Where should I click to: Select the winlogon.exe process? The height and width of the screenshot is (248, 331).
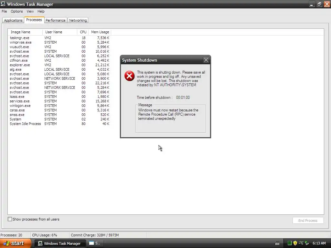pyautogui.click(x=59, y=106)
